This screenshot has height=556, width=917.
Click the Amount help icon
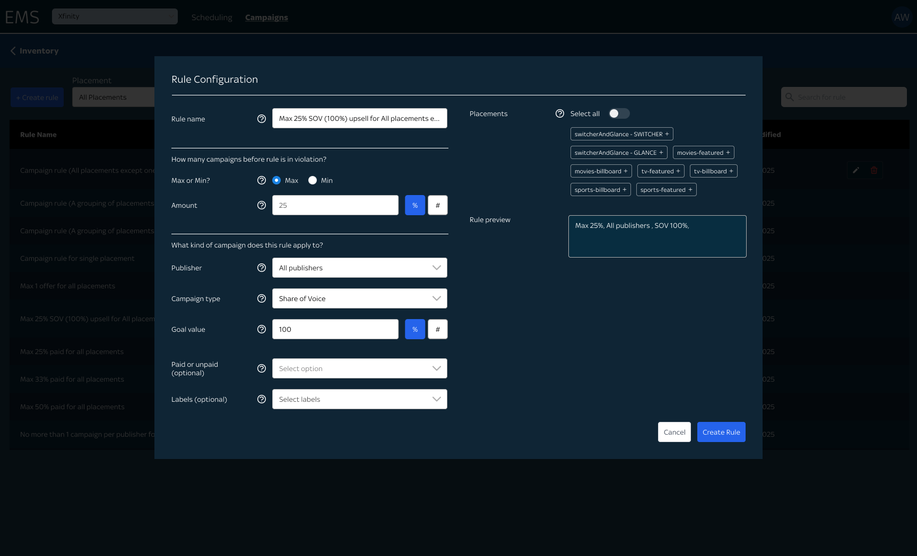[x=262, y=205]
